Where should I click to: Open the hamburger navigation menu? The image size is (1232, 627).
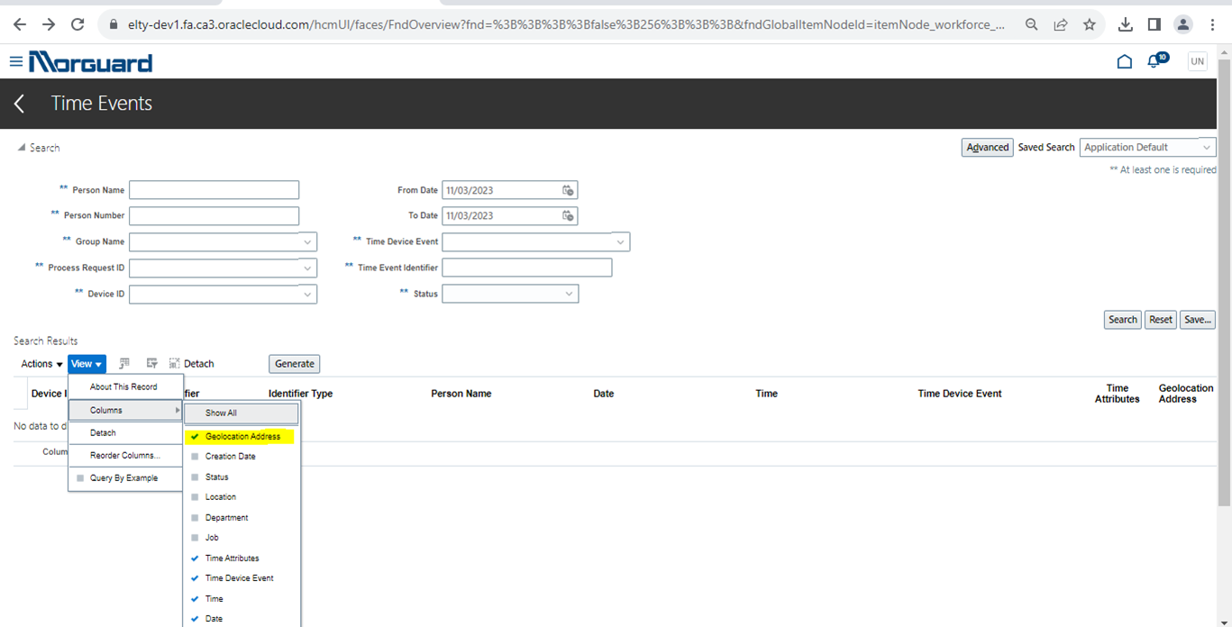point(15,62)
